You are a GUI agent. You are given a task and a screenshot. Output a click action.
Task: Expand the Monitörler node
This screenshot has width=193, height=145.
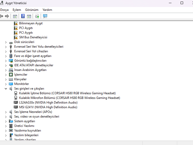coord(6,84)
